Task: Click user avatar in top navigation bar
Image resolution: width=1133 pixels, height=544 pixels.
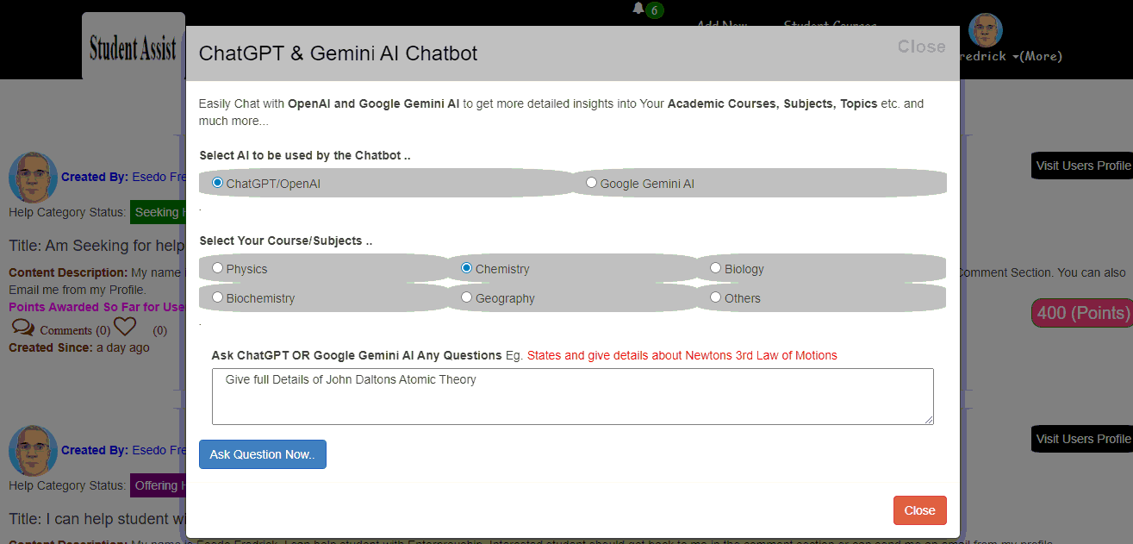Action: 986,30
